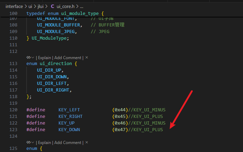
Task: Click the KEY_LEFT macro name
Action: (69, 110)
